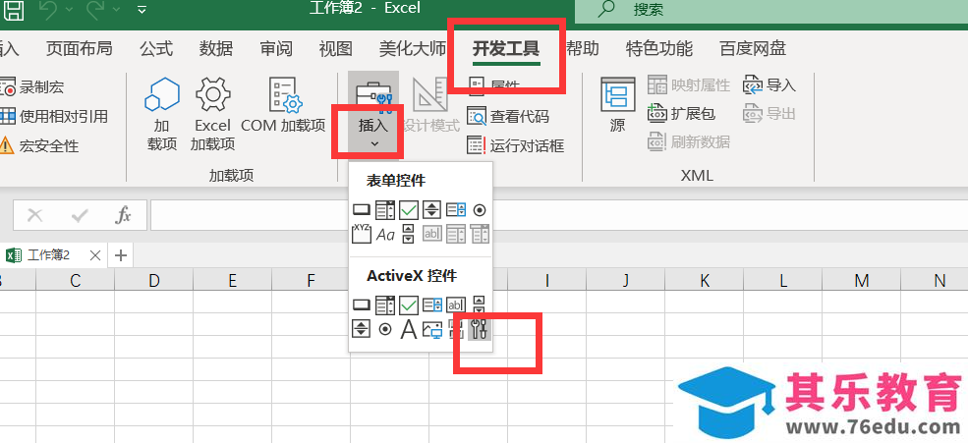Click the 插入 controls dropdown button
This screenshot has width=968, height=443.
pyautogui.click(x=373, y=114)
